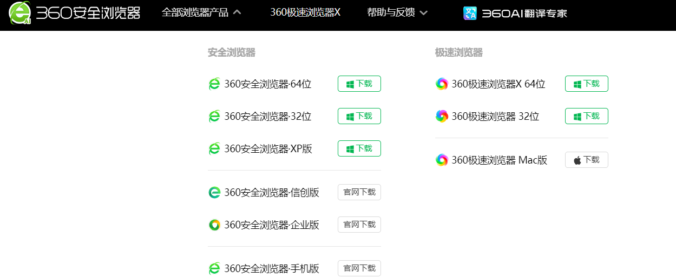Open the 全部浏览器产品 menu
676x278 pixels.
pyautogui.click(x=195, y=12)
